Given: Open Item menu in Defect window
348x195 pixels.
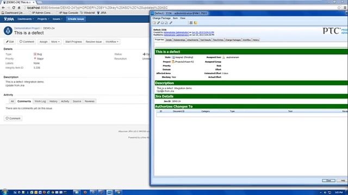Looking at the screenshot, I should tap(175, 18).
